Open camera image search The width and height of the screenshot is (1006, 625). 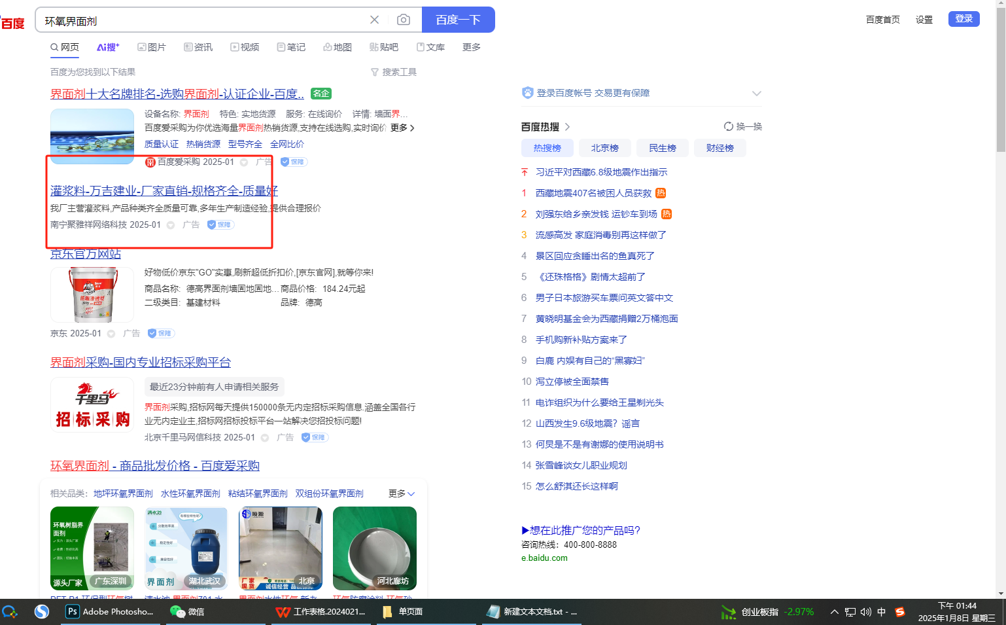(404, 20)
